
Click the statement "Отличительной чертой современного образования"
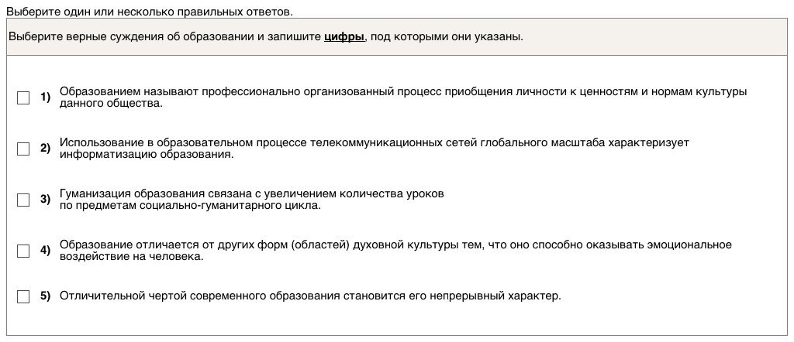pyautogui.click(x=309, y=296)
